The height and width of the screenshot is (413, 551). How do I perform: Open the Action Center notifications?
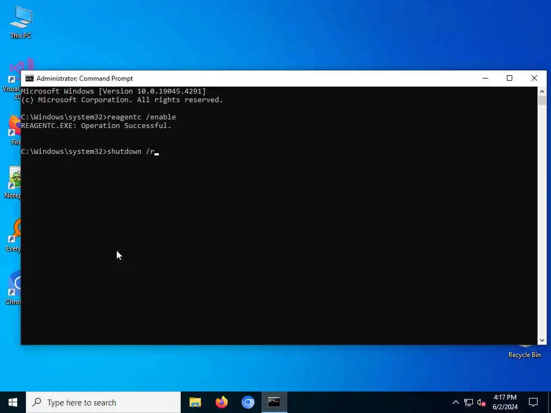[533, 402]
